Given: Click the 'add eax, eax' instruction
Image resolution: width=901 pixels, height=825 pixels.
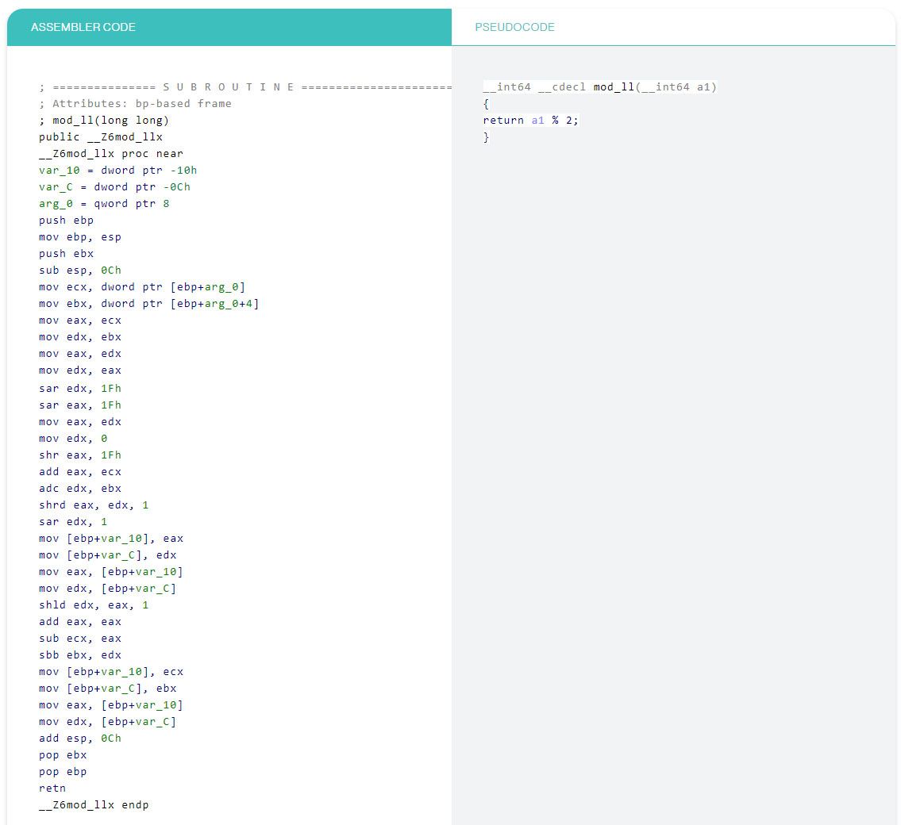Looking at the screenshot, I should click(x=80, y=622).
